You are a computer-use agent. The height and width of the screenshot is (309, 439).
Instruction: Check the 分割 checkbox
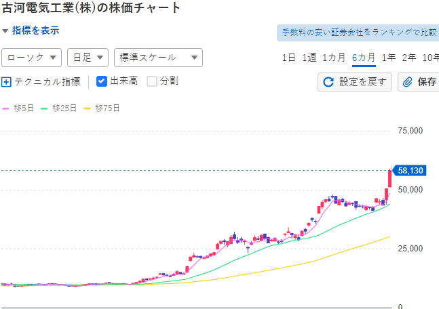pos(152,81)
